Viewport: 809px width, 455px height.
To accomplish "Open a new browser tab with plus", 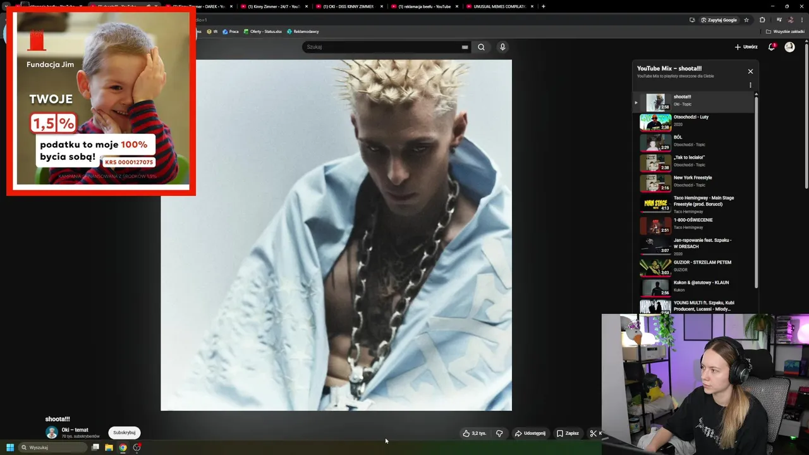I will [x=543, y=6].
